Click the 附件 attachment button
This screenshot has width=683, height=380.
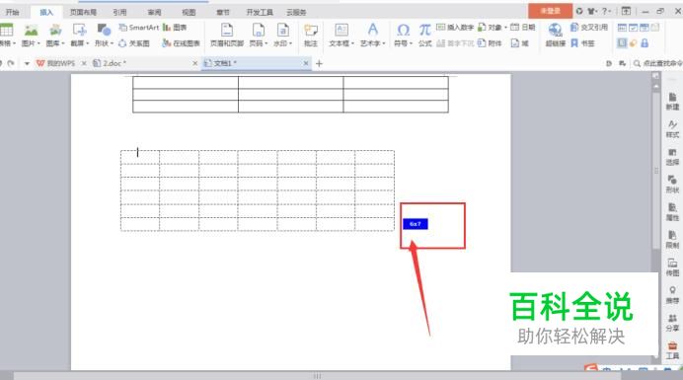coord(490,43)
